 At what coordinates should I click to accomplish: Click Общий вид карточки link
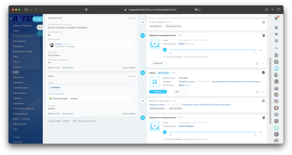(x=86, y=121)
